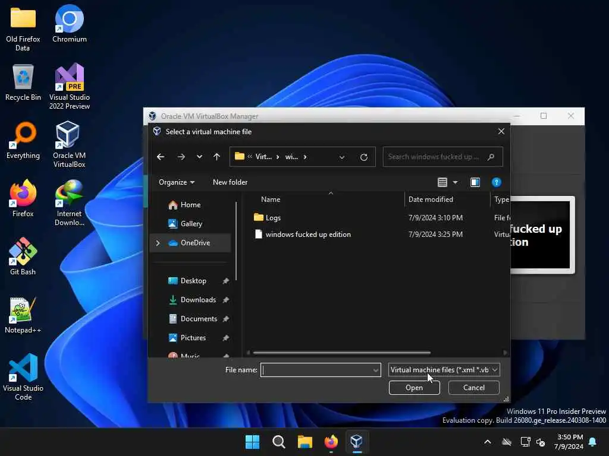Toggle the preview pane

(x=475, y=182)
